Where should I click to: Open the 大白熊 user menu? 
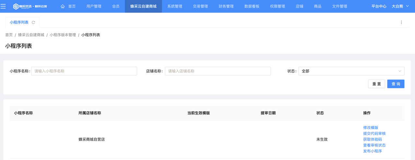397,6
